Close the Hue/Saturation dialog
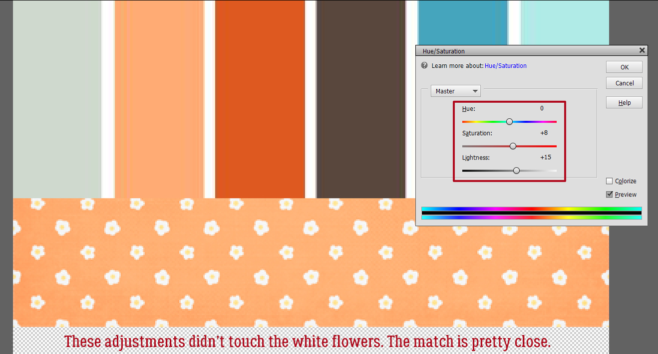The height and width of the screenshot is (354, 658). (x=642, y=50)
